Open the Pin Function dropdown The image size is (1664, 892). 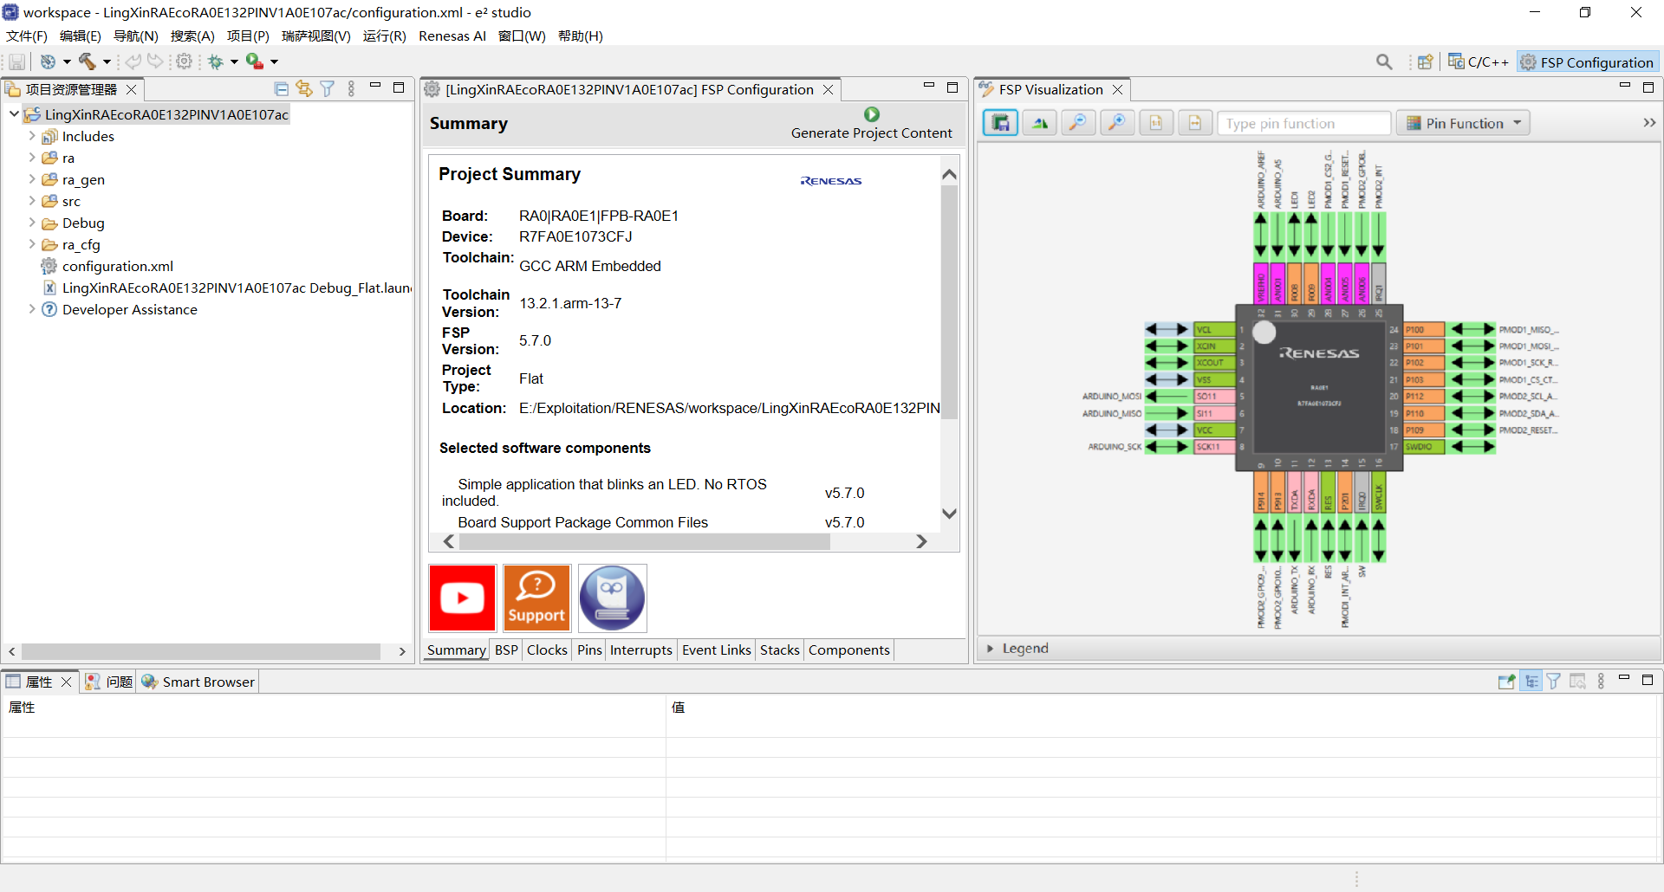[x=1463, y=123]
